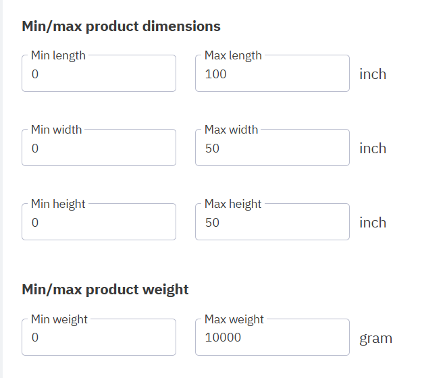Image resolution: width=447 pixels, height=378 pixels.
Task: Click the Max height input box
Action: 272,223
